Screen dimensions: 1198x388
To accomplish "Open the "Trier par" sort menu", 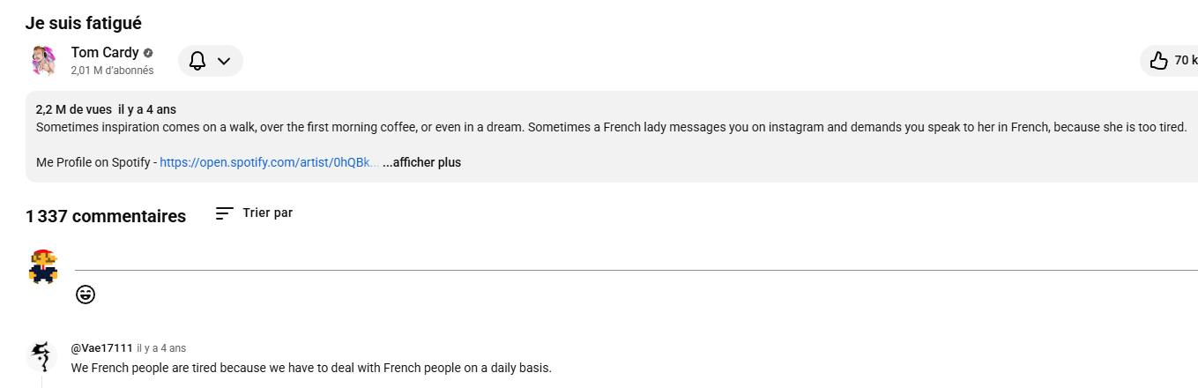I will tap(267, 213).
